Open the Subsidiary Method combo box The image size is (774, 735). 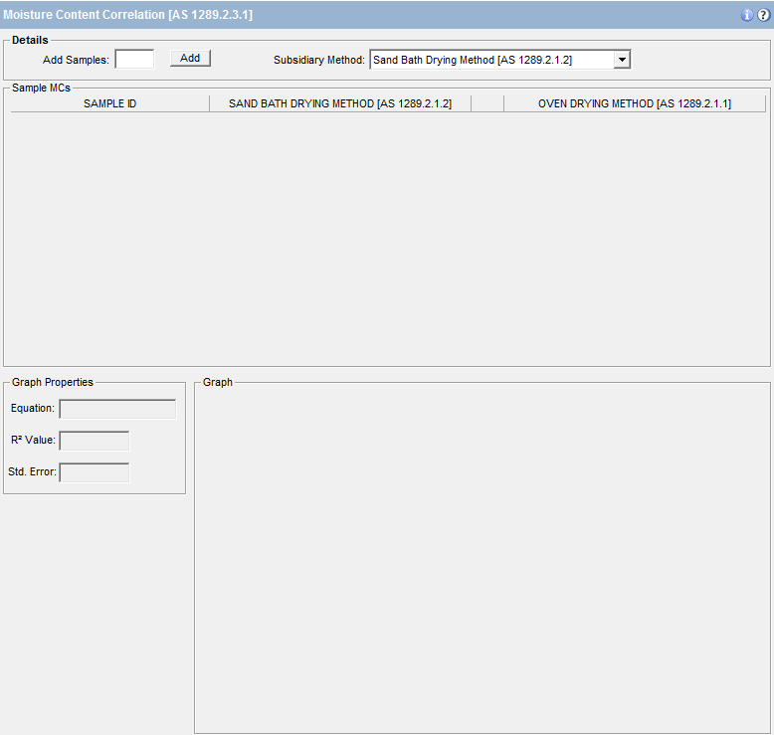click(491, 60)
